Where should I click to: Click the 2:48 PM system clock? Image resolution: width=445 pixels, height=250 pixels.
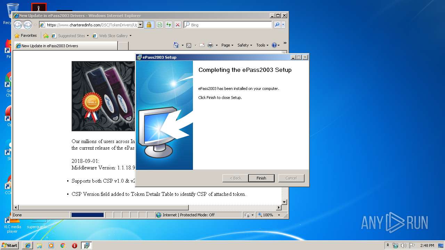[x=427, y=245]
